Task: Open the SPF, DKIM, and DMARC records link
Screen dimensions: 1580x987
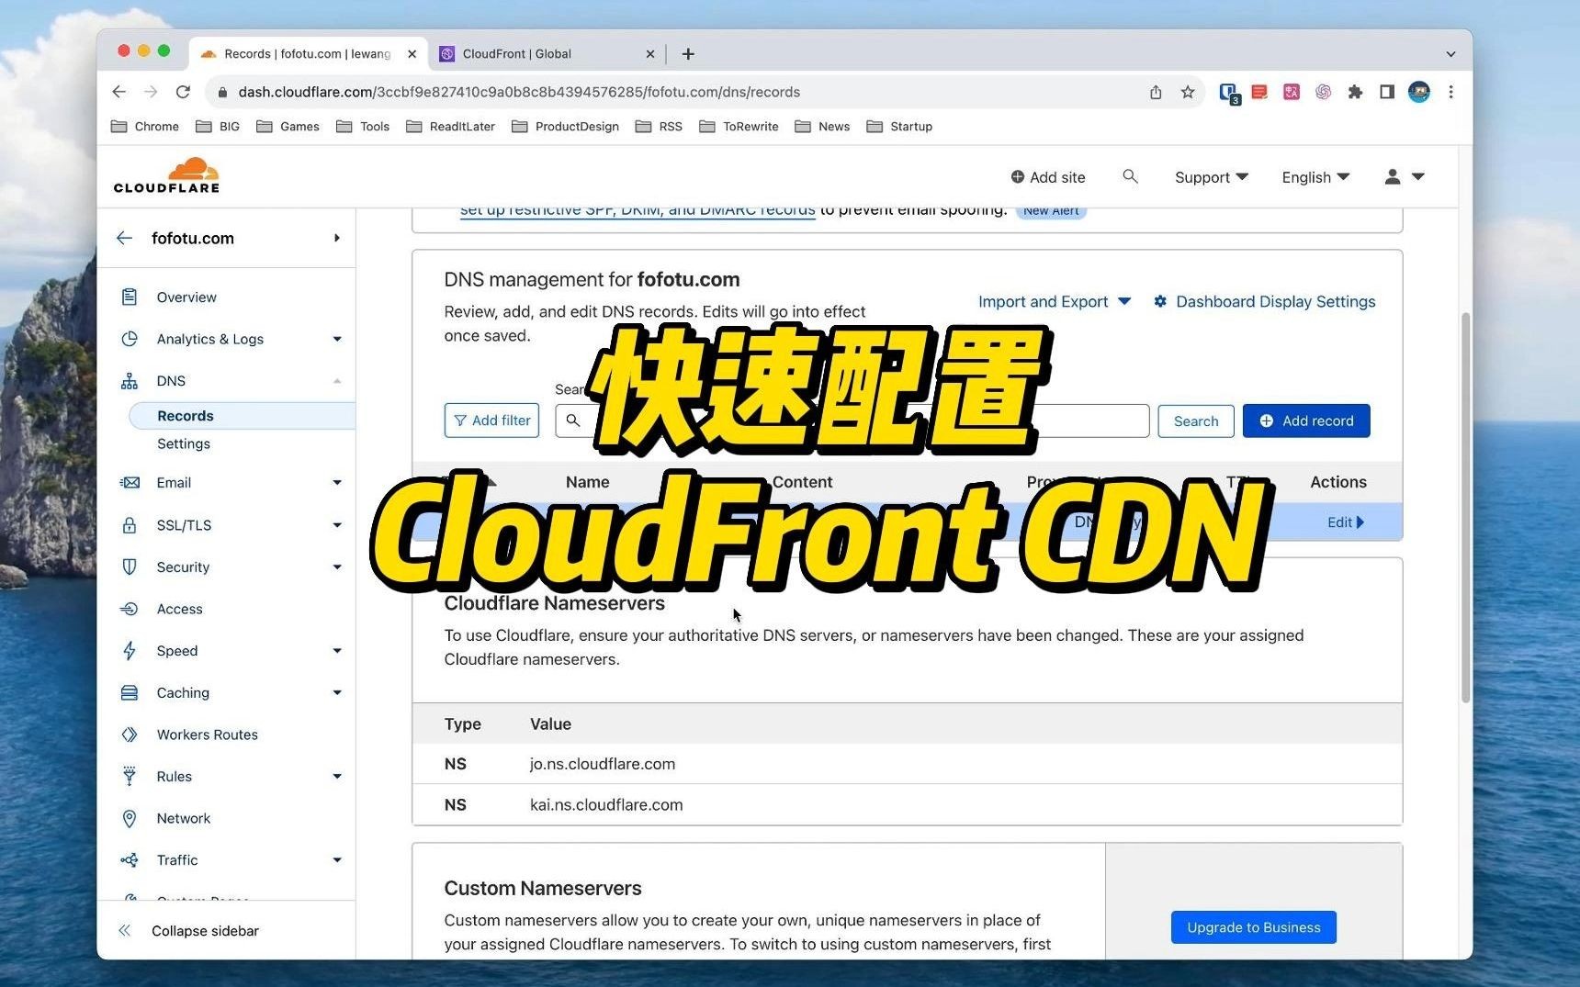Action: 638,210
